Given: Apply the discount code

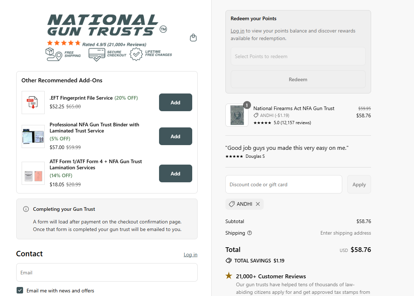Looking at the screenshot, I should coord(359,184).
